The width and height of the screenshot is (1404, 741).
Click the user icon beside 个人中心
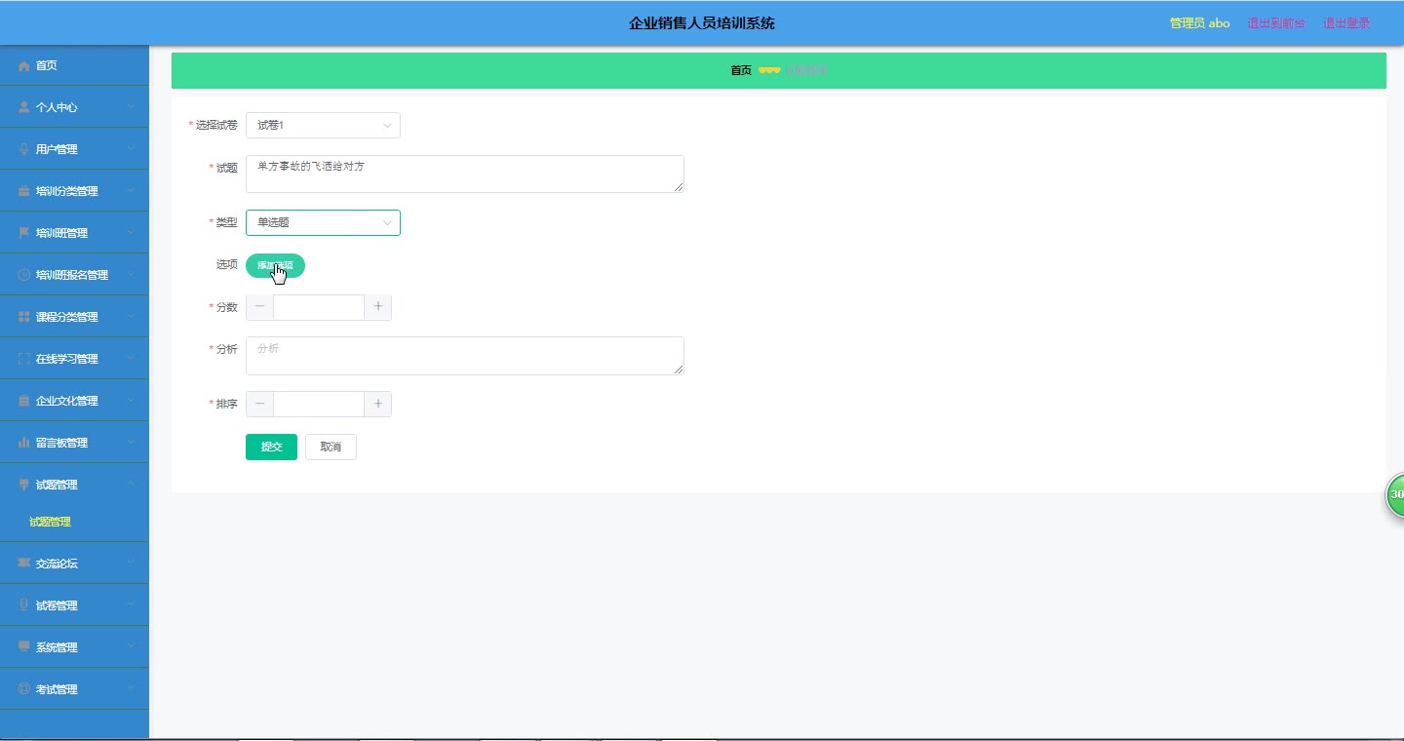coord(24,107)
